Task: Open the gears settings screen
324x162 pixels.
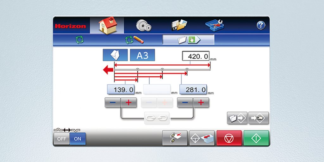Action: [144, 25]
